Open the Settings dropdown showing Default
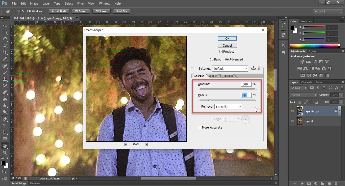Screen dimensions: 345x186 point(230,69)
